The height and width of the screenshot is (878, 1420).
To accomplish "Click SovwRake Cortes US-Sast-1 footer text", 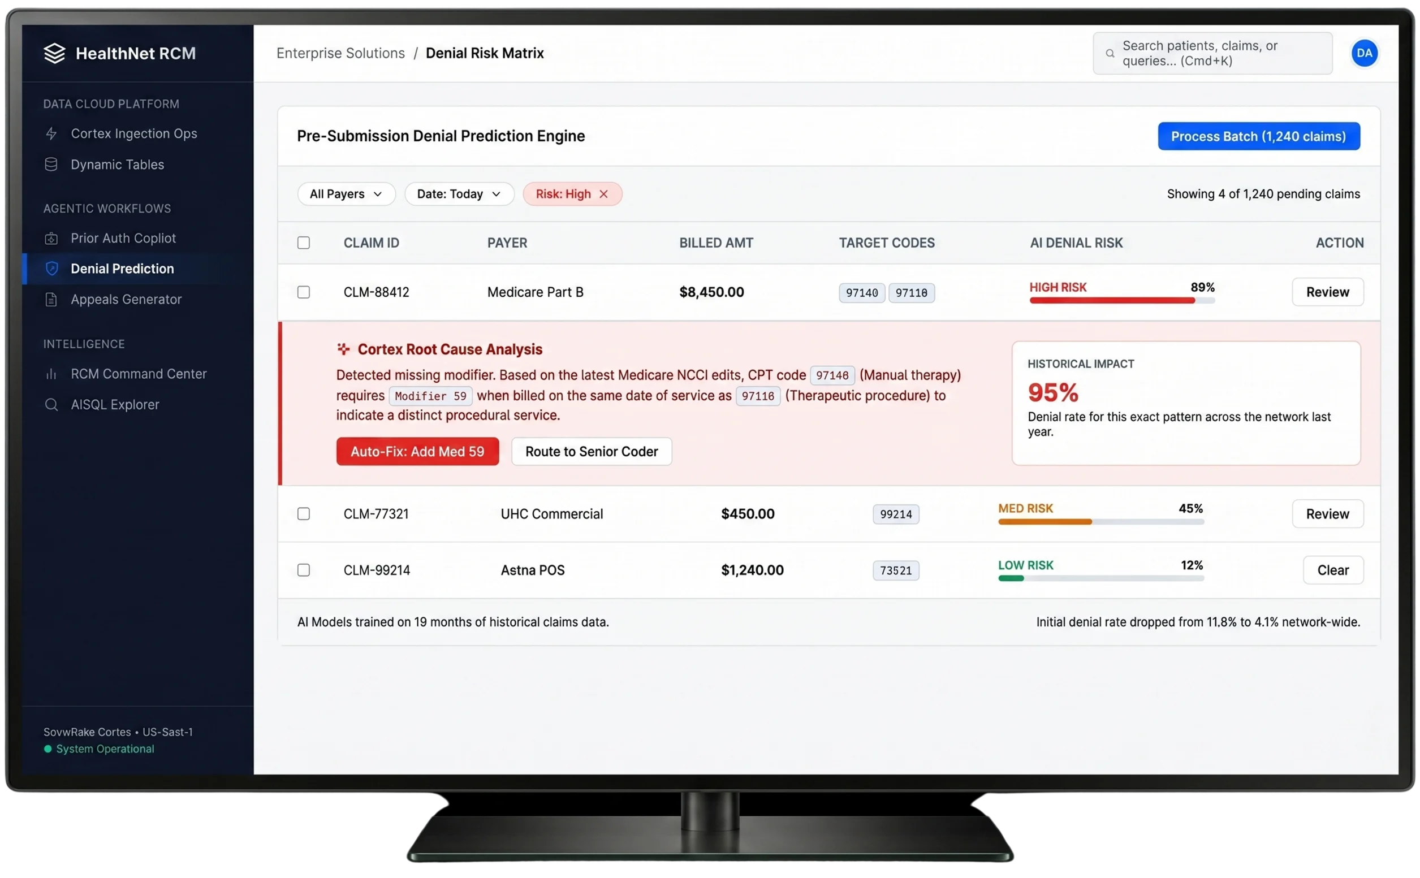I will pyautogui.click(x=118, y=732).
